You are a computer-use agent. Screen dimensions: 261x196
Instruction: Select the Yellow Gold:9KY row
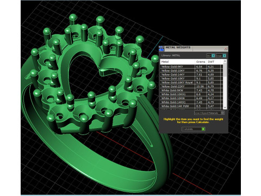coord(191,66)
